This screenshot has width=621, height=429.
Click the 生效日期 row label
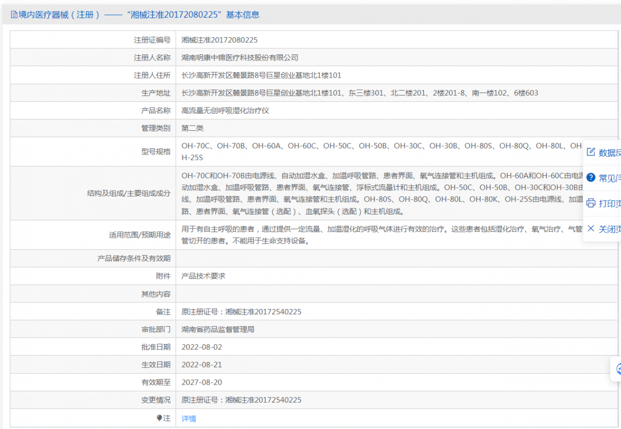point(156,364)
